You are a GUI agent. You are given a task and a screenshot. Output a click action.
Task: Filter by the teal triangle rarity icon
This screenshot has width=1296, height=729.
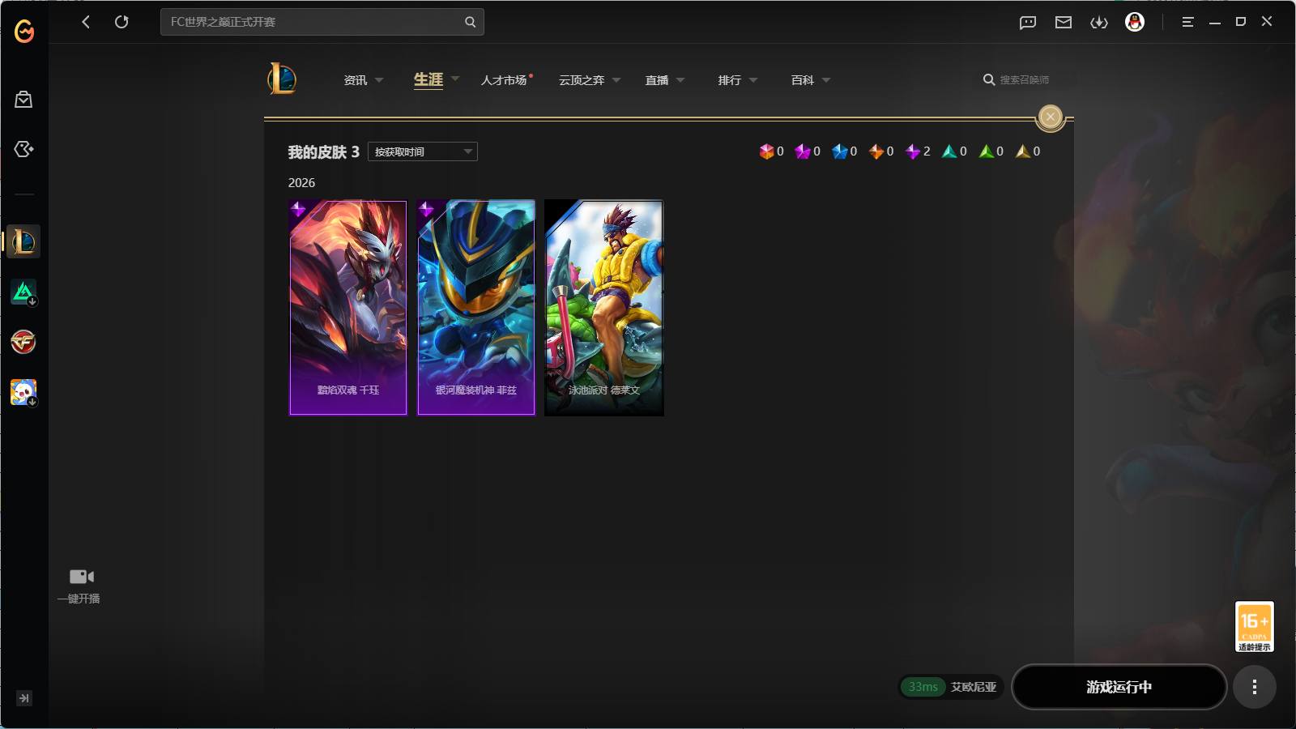coord(949,151)
